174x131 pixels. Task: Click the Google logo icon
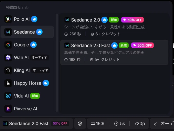coord(8,45)
